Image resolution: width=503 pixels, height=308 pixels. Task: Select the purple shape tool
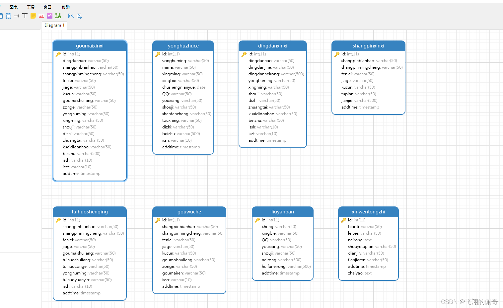pyautogui.click(x=50, y=16)
